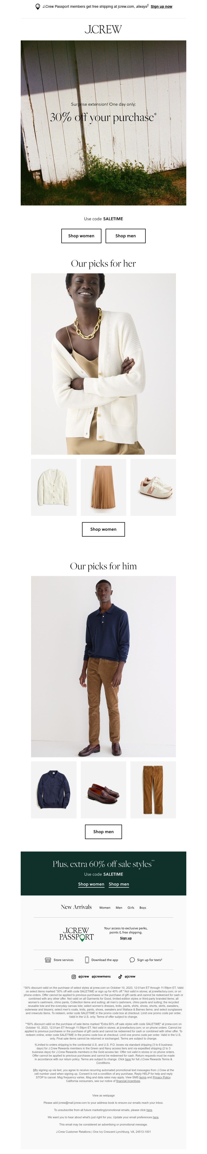Select the Women link in New Arrivals
The width and height of the screenshot is (207, 1154).
tap(105, 908)
